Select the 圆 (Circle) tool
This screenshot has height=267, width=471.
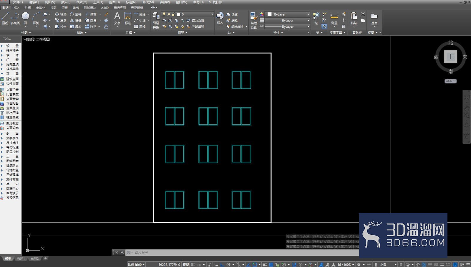click(26, 18)
